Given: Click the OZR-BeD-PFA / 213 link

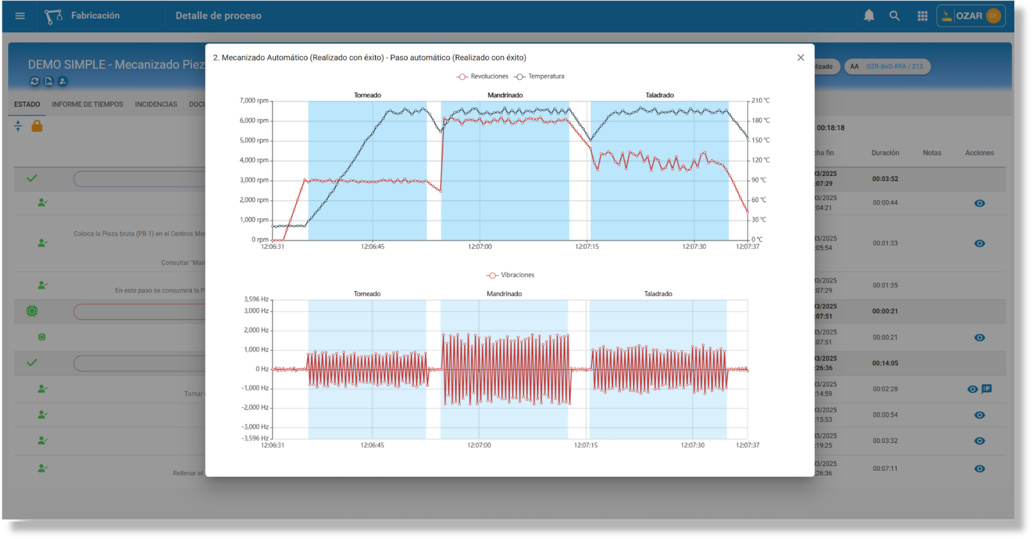Looking at the screenshot, I should pyautogui.click(x=894, y=66).
